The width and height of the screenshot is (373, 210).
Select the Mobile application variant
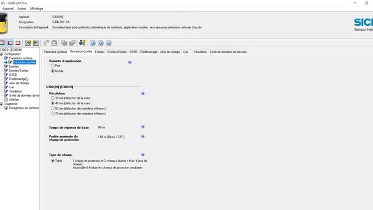(52, 71)
